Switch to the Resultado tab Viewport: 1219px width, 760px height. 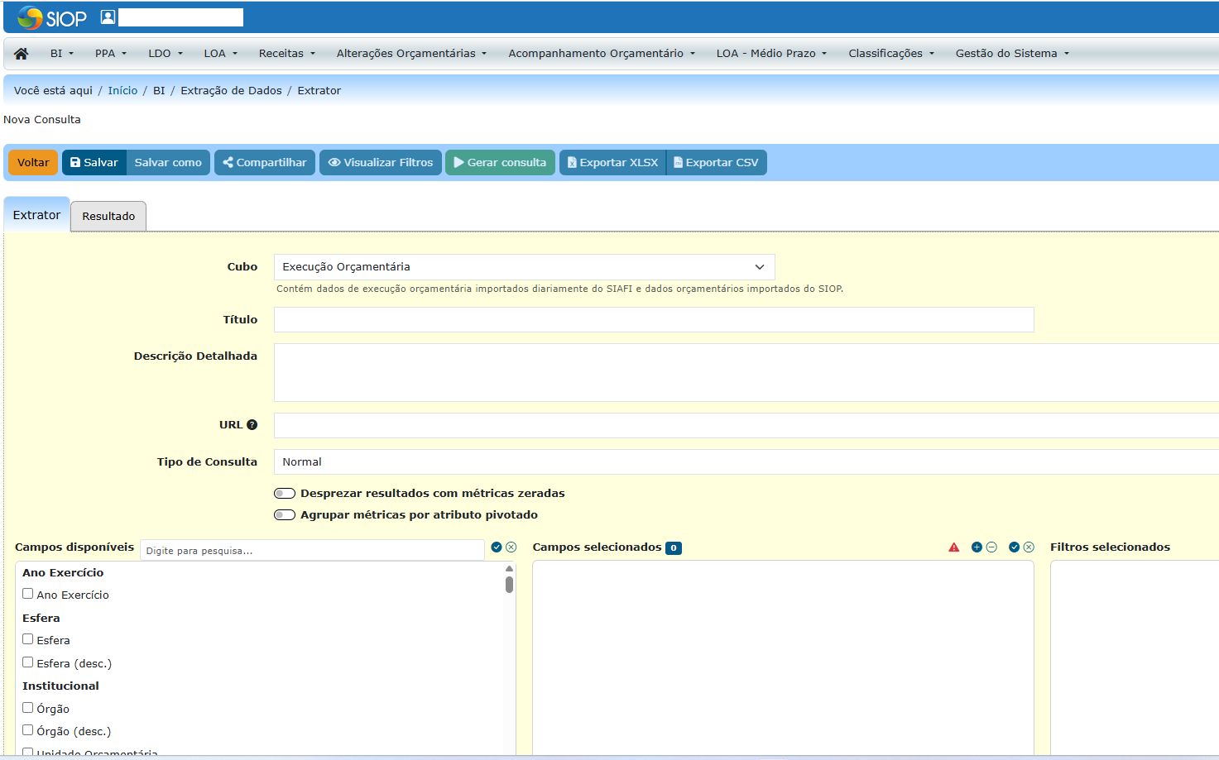108,216
